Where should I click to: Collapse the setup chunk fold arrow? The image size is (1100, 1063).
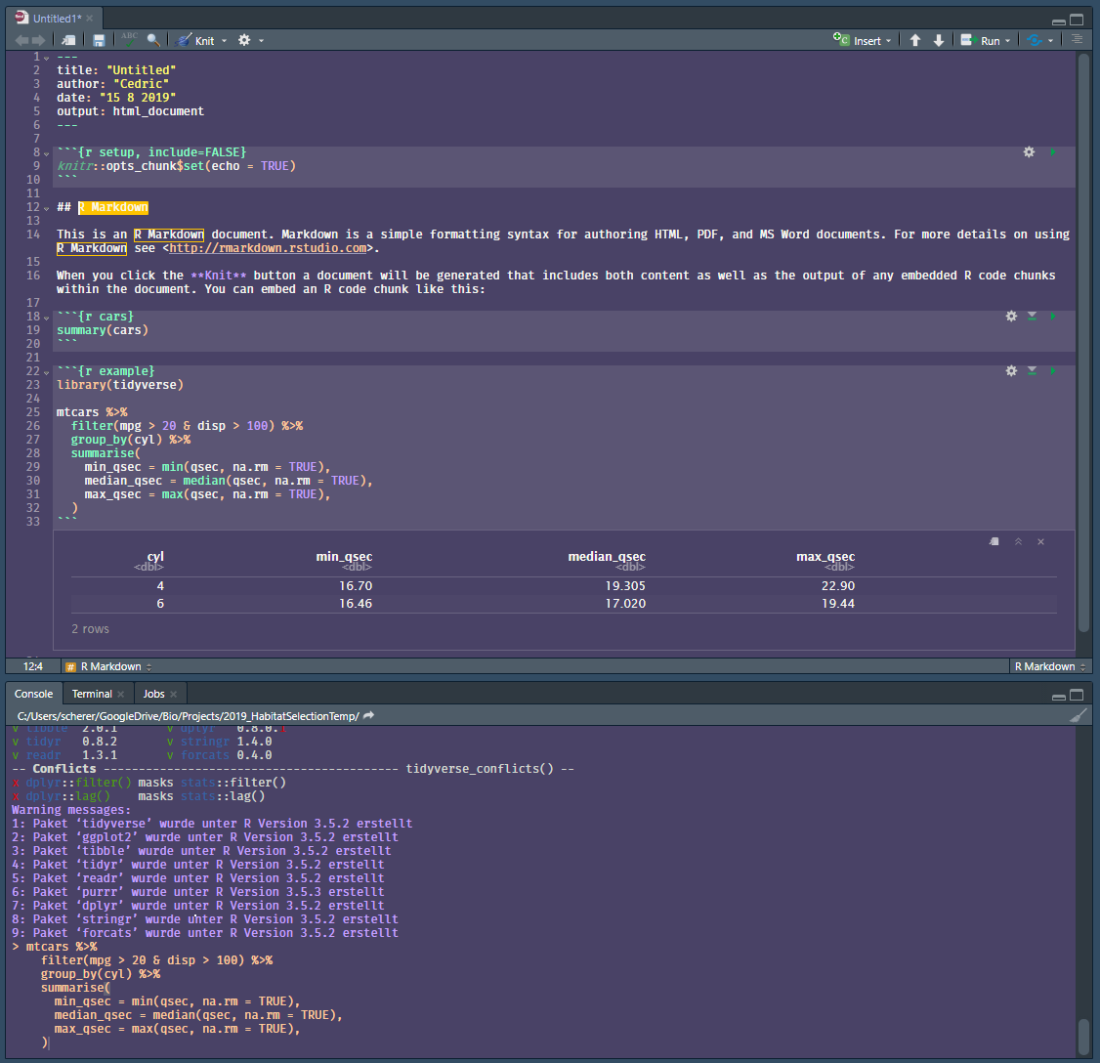coord(46,153)
